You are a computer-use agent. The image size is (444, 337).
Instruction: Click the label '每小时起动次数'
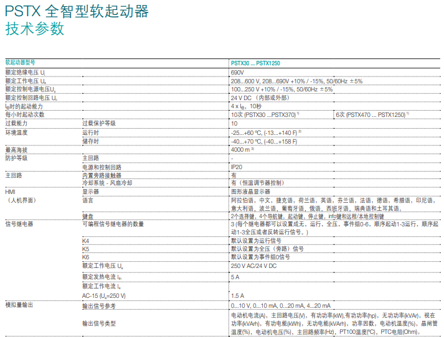pos(25,114)
